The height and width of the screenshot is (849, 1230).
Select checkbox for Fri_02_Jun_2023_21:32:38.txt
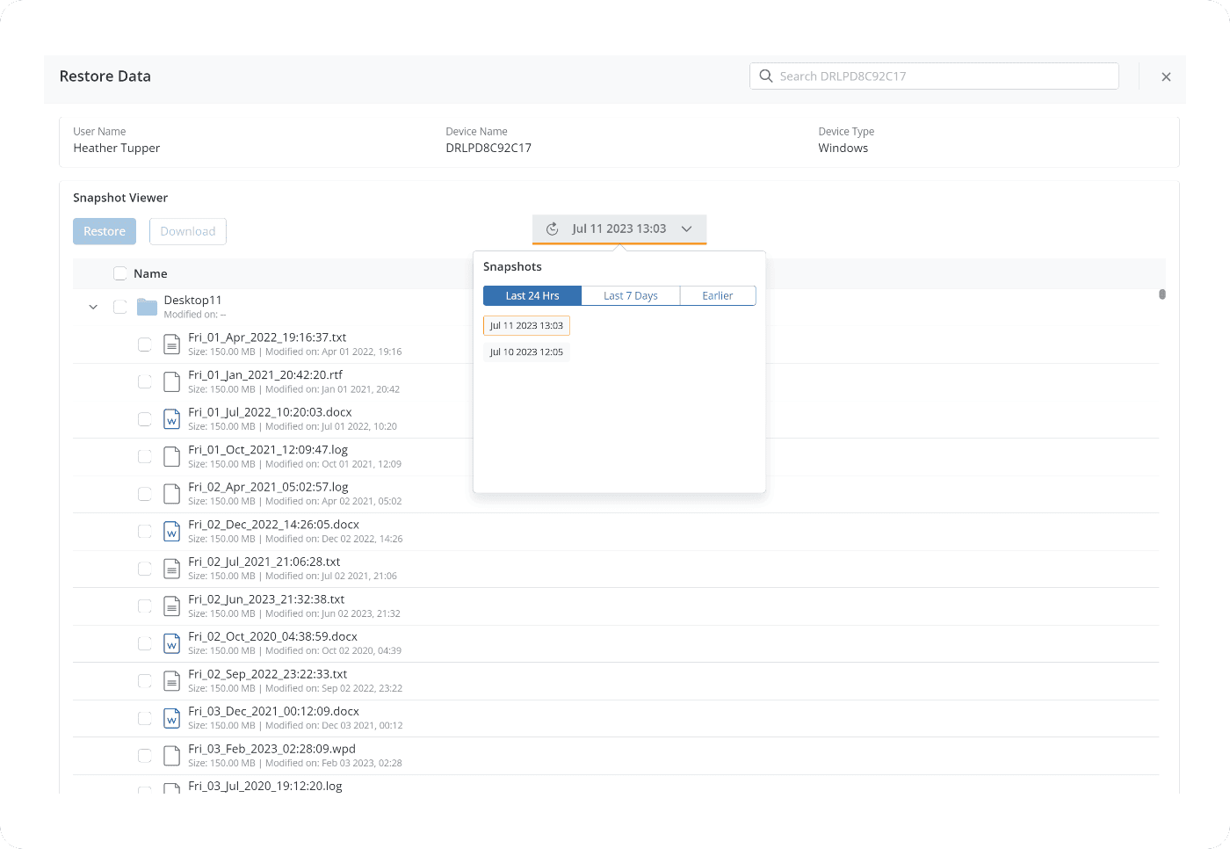[145, 606]
